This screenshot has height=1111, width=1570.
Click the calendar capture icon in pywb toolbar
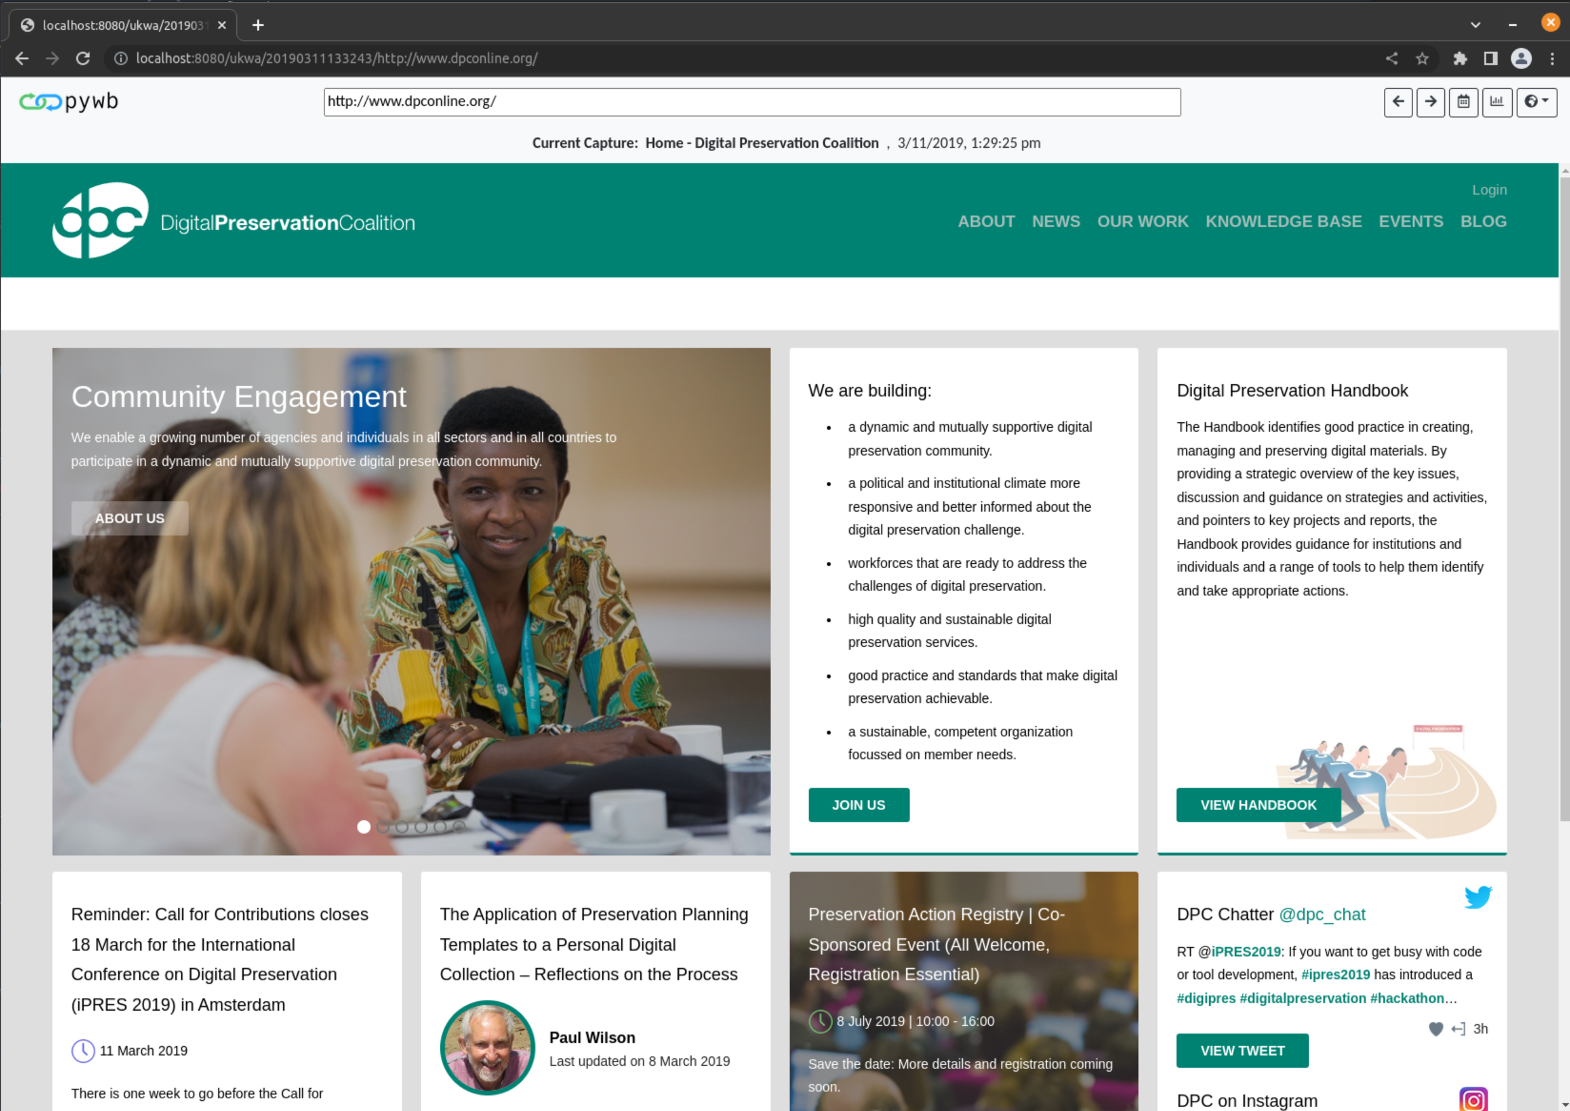click(1462, 101)
